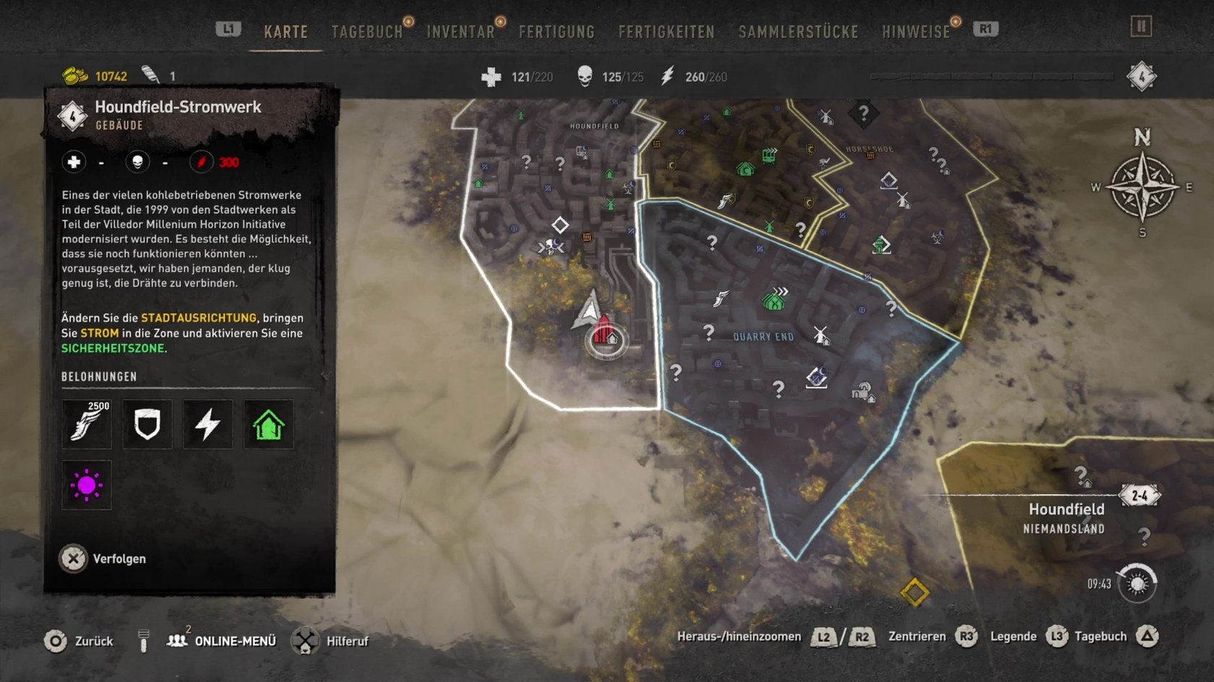Open the Tagebuch tab
1214x682 pixels.
coord(367,32)
